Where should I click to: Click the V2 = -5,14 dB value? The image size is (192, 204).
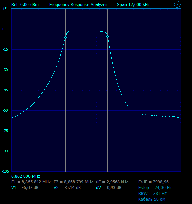pos(67,188)
